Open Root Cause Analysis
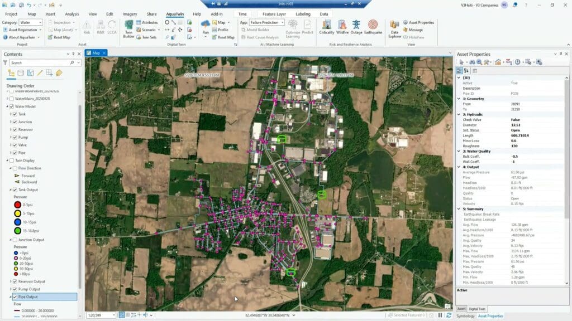Image resolution: width=572 pixels, height=321 pixels. pos(259,37)
